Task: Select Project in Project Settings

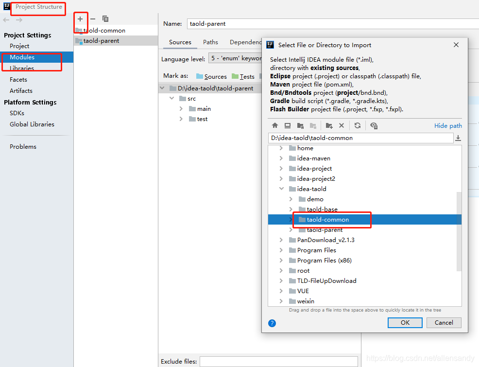Action: [19, 46]
